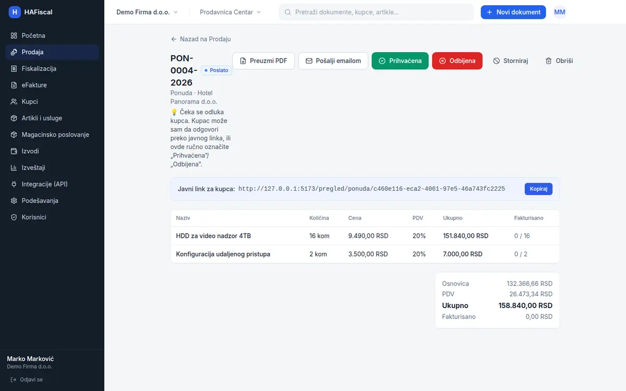Click the Novi dokument button

[x=513, y=12]
